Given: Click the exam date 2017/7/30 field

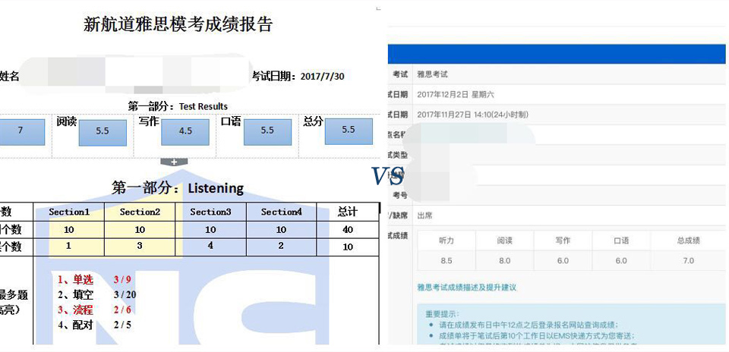Looking at the screenshot, I should (x=322, y=77).
